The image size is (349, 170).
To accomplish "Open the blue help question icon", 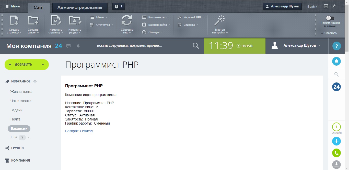I will pyautogui.click(x=336, y=46).
